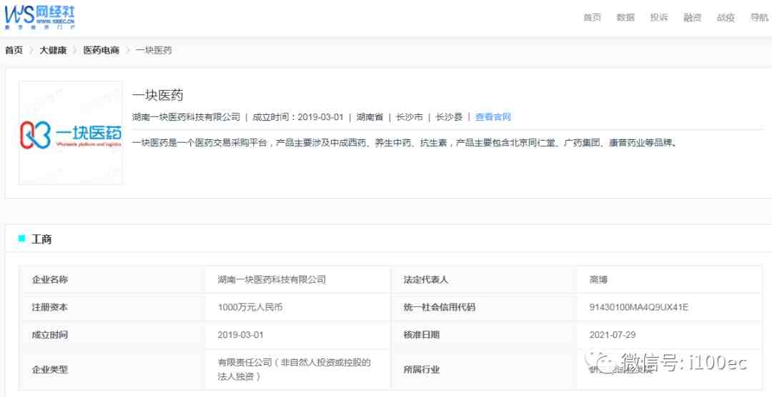The height and width of the screenshot is (397, 772).
Task: Open the 数据 navigation menu item
Action: 625,18
